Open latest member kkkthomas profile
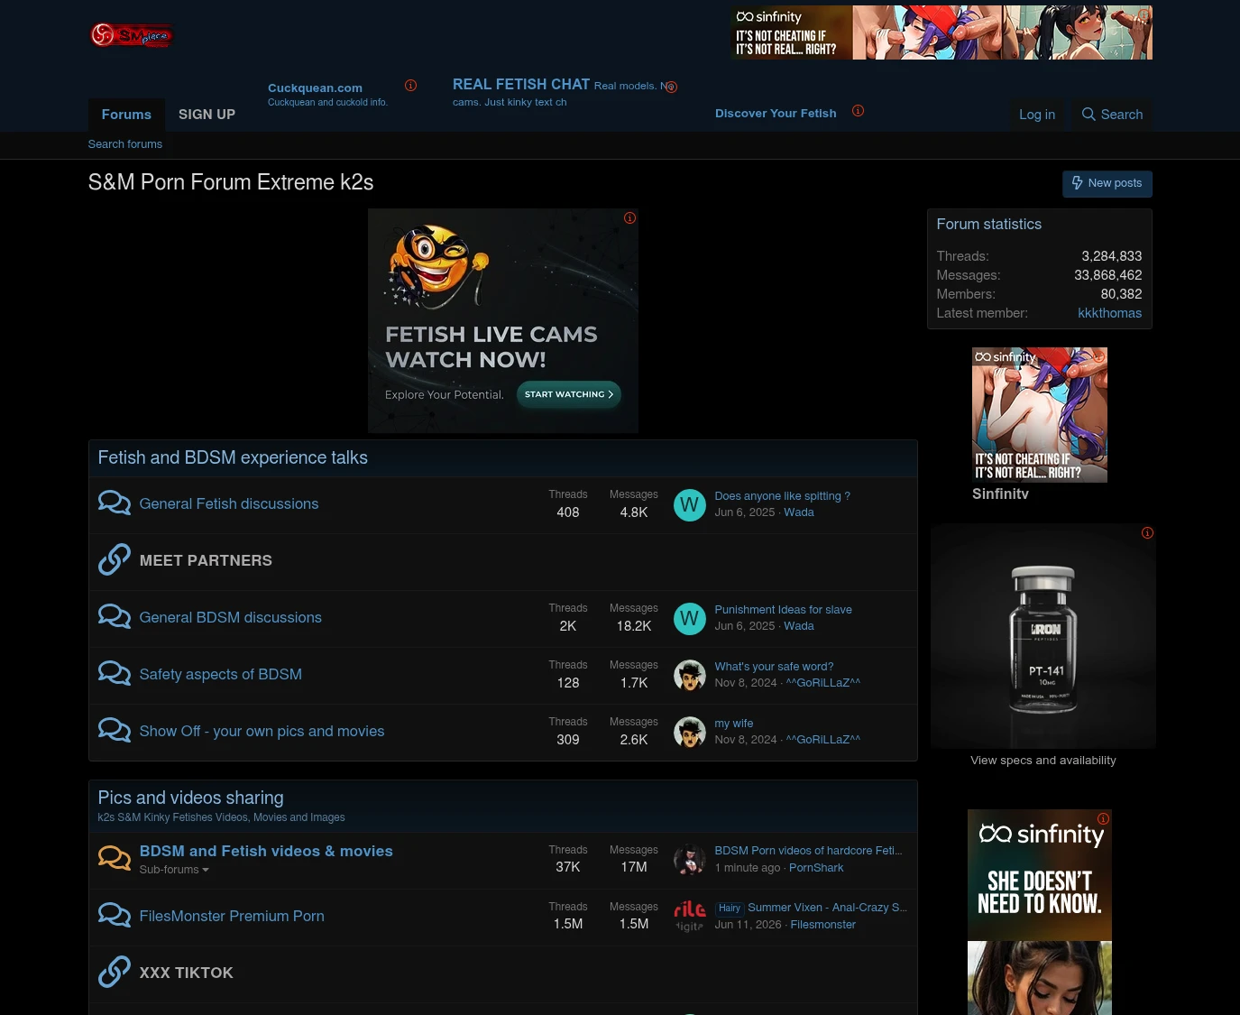The image size is (1240, 1015). coord(1110,313)
